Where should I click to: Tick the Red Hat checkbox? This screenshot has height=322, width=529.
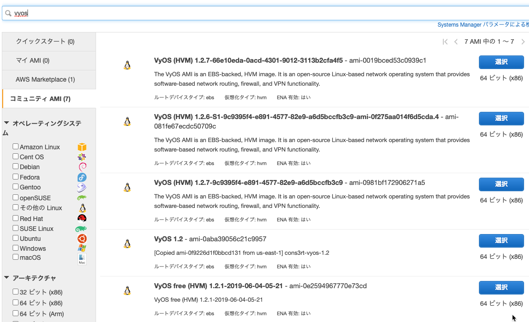click(15, 218)
